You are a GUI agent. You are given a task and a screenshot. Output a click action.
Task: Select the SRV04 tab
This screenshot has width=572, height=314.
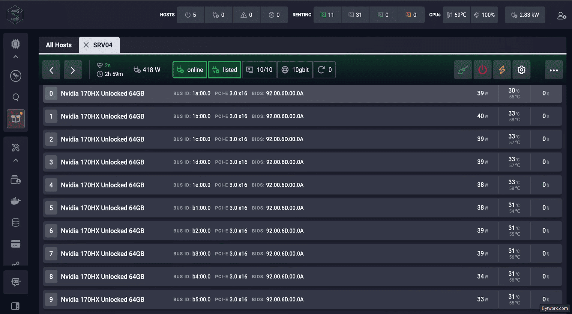103,45
